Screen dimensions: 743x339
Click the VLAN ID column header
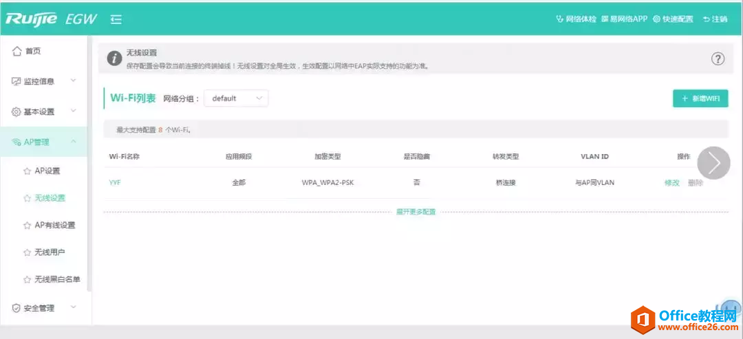(594, 156)
